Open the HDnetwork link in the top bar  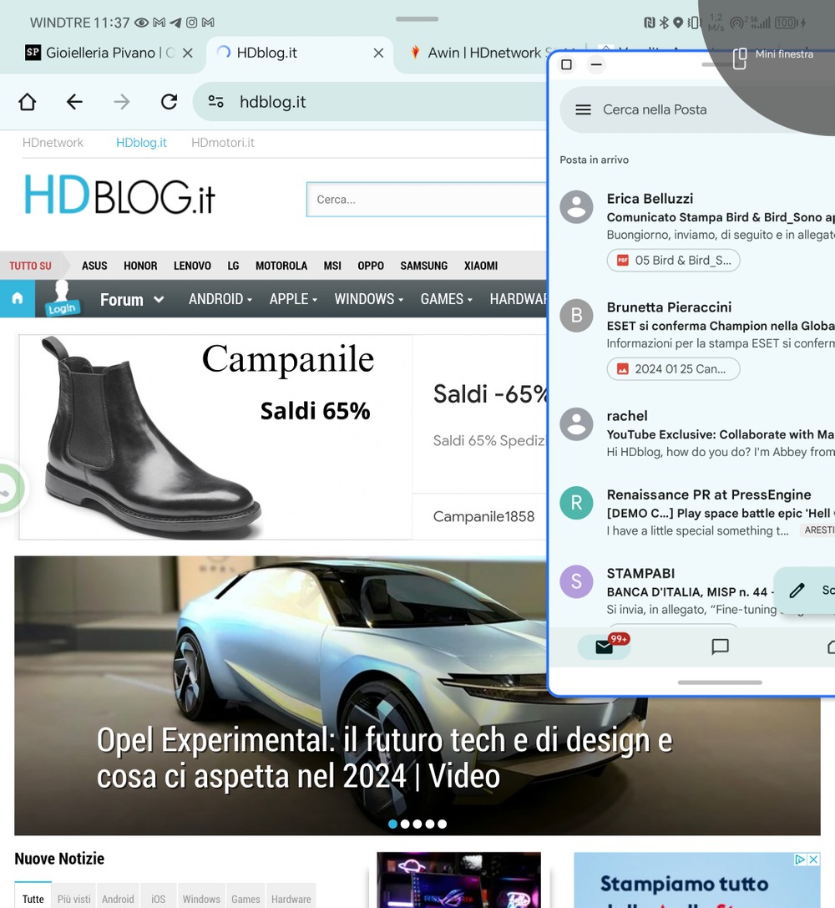53,143
